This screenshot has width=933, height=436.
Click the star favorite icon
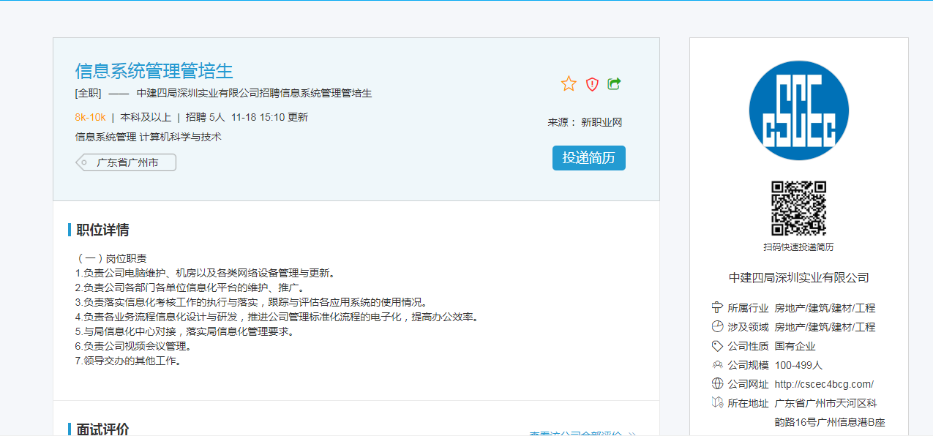(569, 84)
